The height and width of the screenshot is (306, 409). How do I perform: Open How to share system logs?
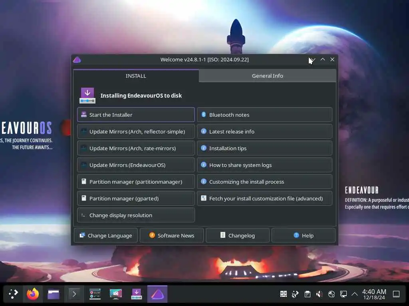264,165
